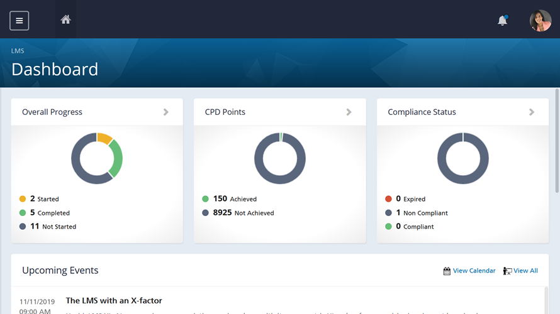Click the Compliance Status card title
Screen dimensions: 560x314
[x=422, y=112]
